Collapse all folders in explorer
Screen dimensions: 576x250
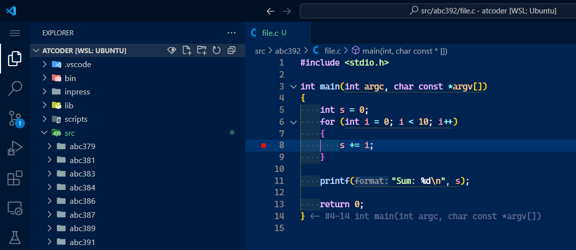pos(231,51)
